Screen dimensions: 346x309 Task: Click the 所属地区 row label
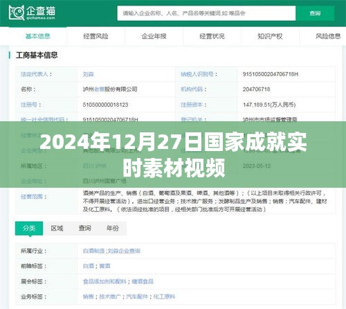pos(34,166)
